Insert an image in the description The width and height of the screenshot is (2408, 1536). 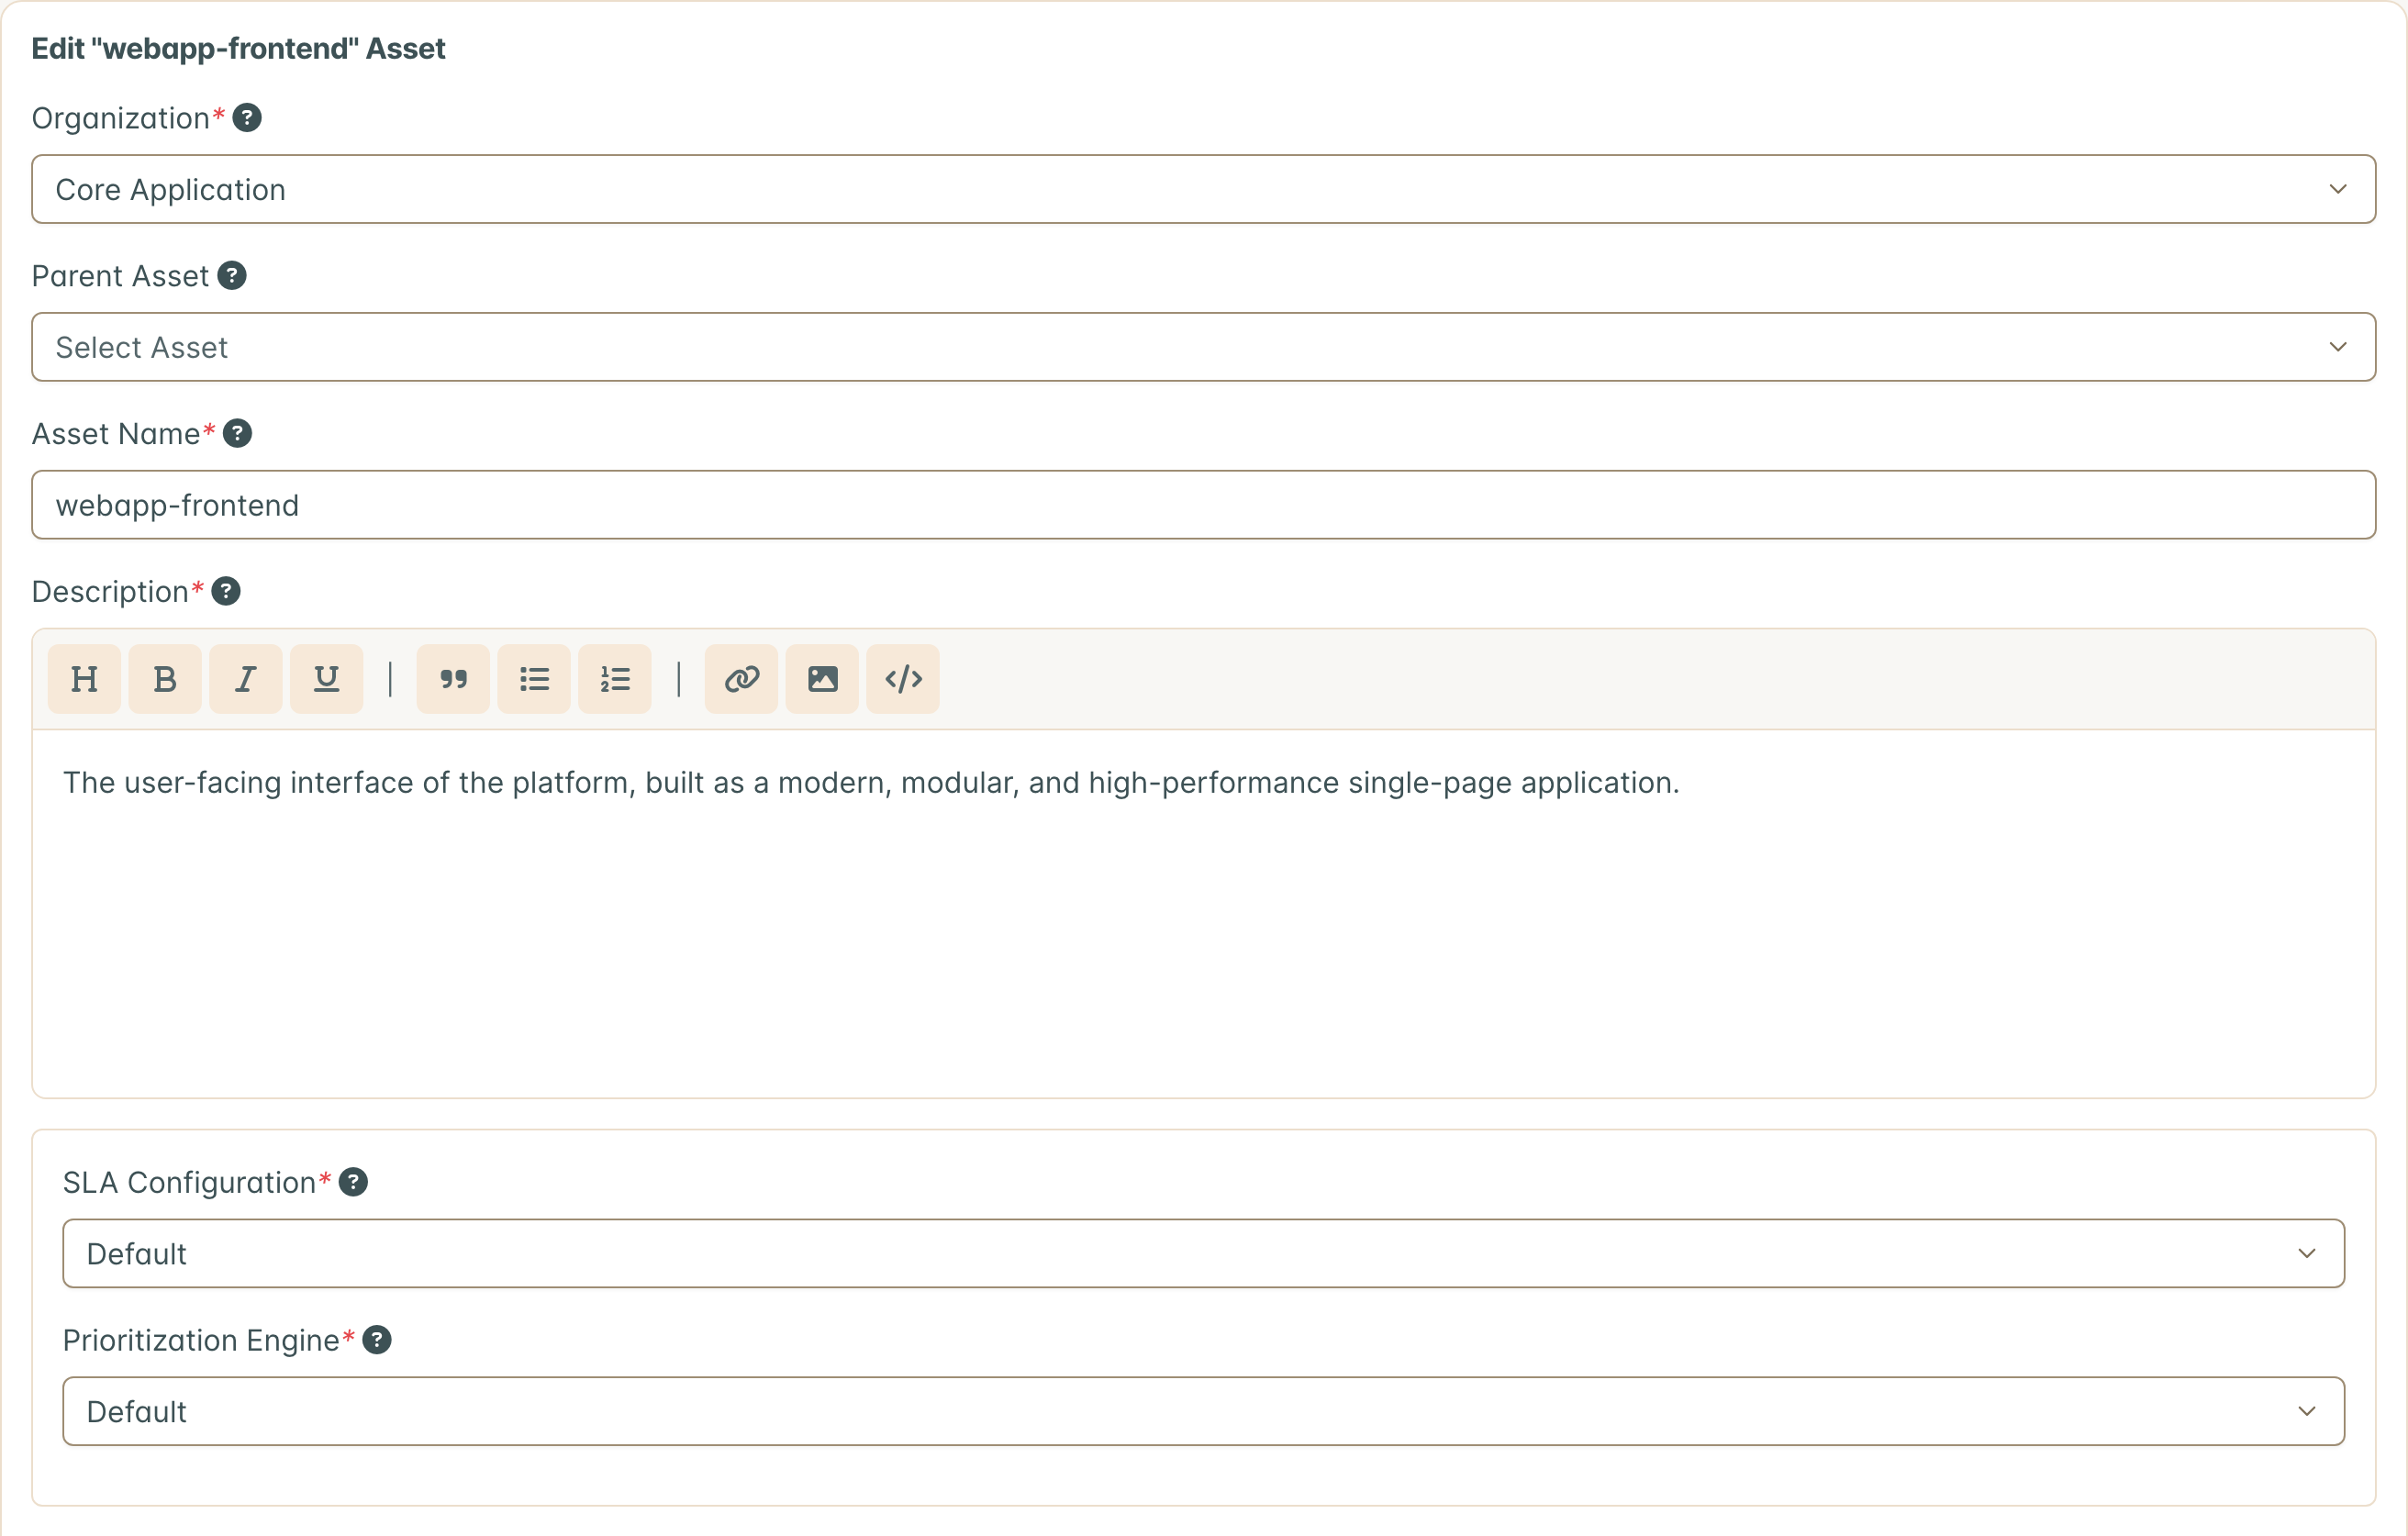coord(822,679)
